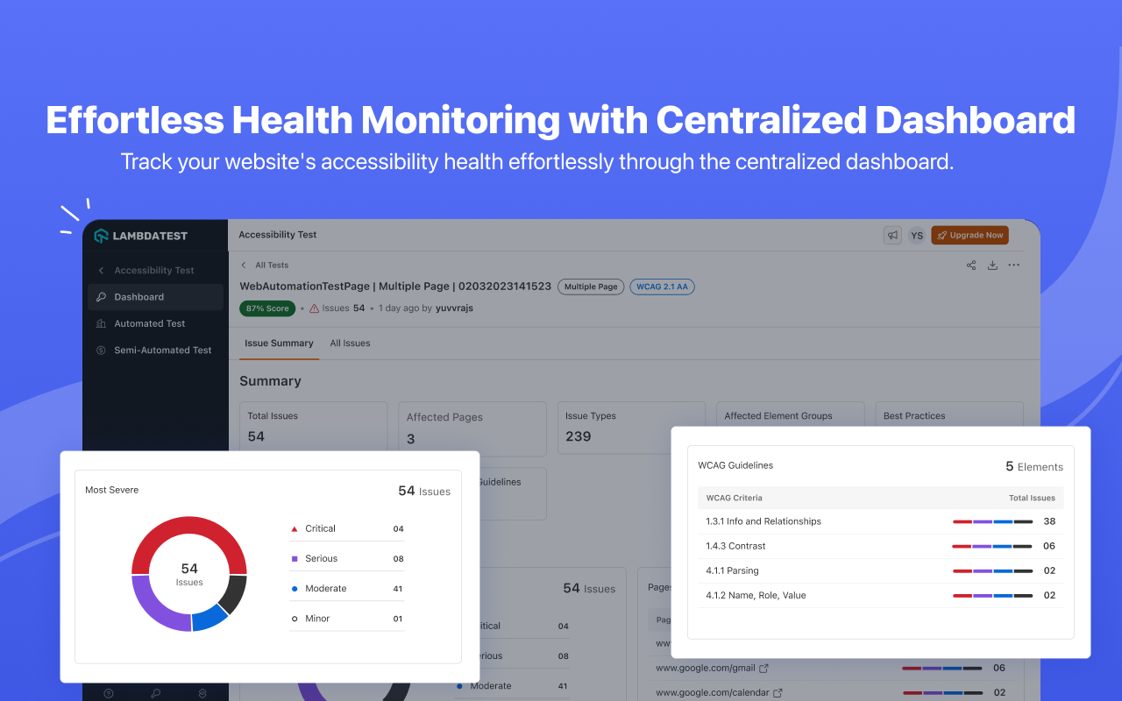Open the YS profile avatar
Viewport: 1122px width, 701px height.
[x=917, y=235]
